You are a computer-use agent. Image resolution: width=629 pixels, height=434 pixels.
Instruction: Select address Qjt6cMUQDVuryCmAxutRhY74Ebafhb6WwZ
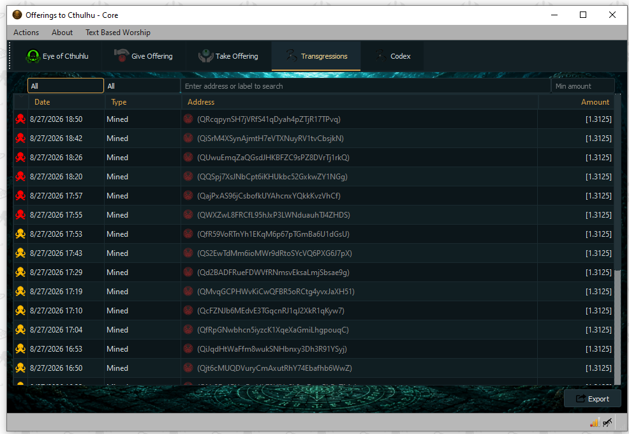[274, 368]
